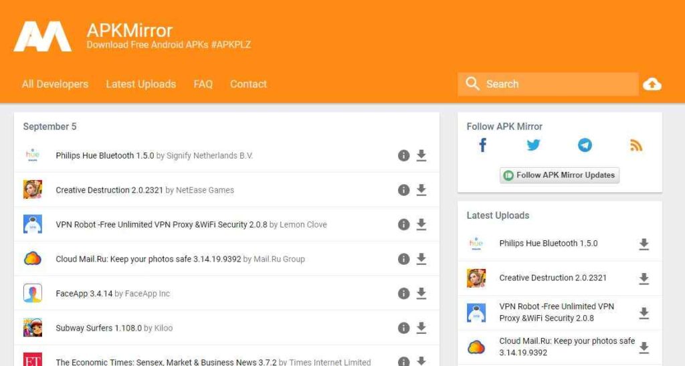Click Creative Destruction thumbnail in main list
The height and width of the screenshot is (366, 685).
click(x=33, y=189)
